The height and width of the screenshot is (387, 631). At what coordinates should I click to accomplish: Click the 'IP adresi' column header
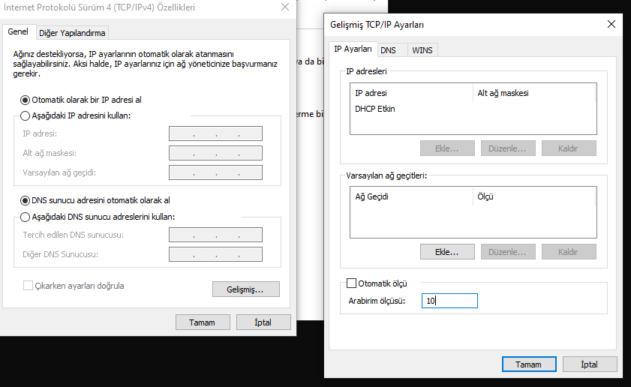click(x=412, y=93)
